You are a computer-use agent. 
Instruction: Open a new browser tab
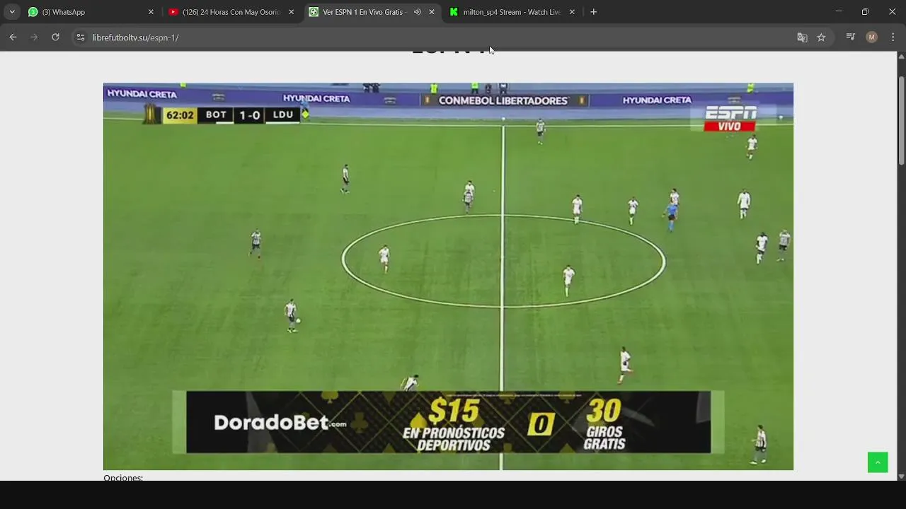point(594,12)
